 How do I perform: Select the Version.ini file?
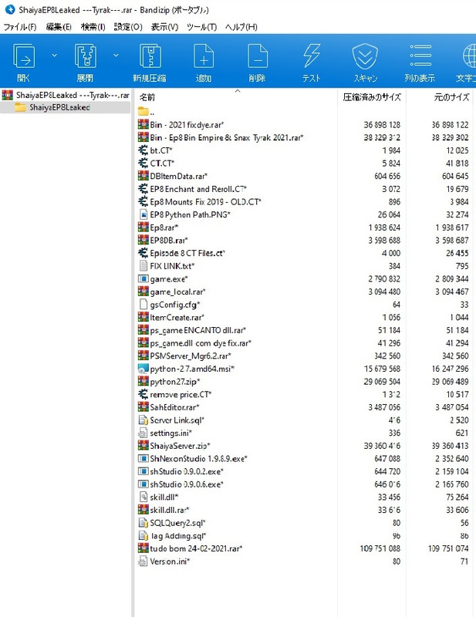(170, 561)
